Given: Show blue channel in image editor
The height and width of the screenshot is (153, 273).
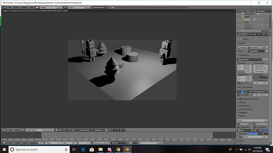Looking at the screenshot, I should click(123, 130).
